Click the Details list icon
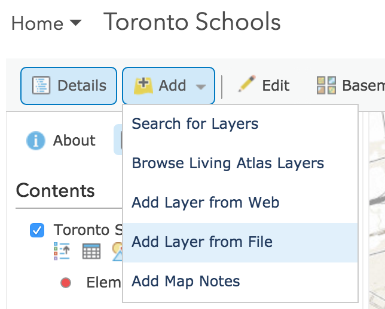Viewport: 385px width, 309px height. click(x=41, y=85)
